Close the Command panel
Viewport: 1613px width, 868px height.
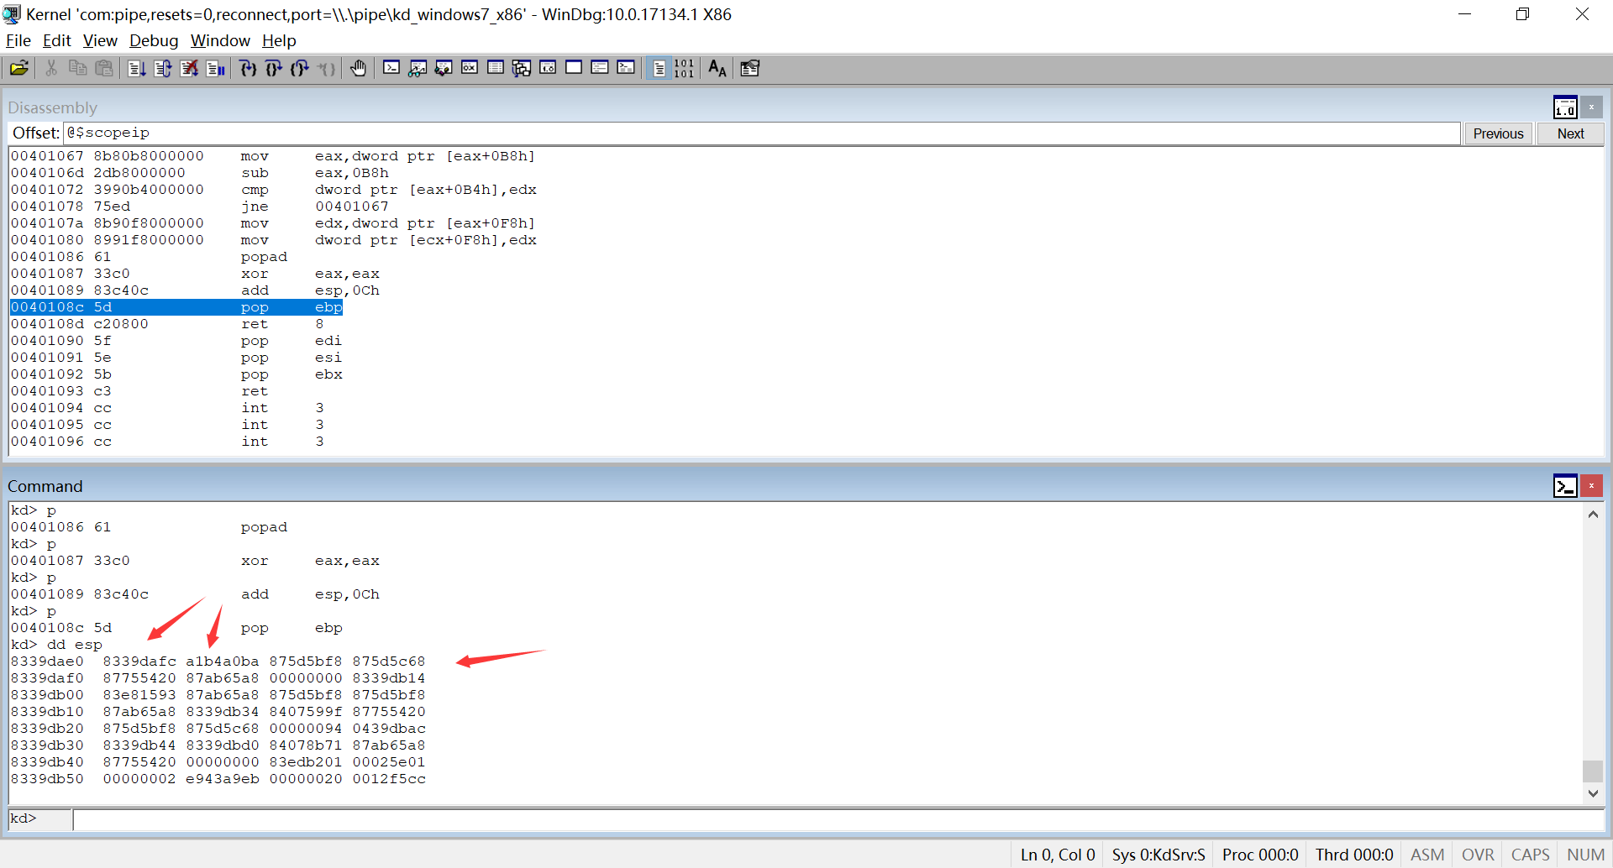[1591, 486]
